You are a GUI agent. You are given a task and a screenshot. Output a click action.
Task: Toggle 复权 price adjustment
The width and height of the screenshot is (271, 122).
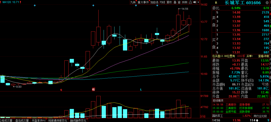pyautogui.click(x=169, y=2)
